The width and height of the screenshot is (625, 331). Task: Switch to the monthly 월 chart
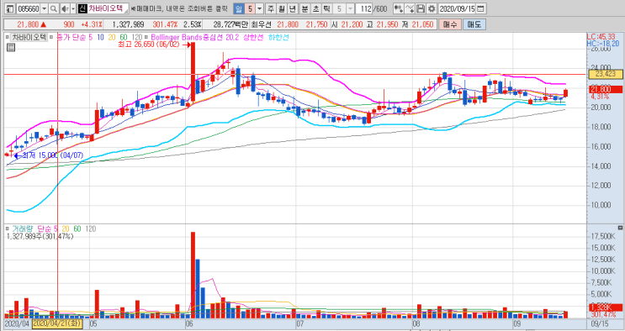tap(282, 8)
